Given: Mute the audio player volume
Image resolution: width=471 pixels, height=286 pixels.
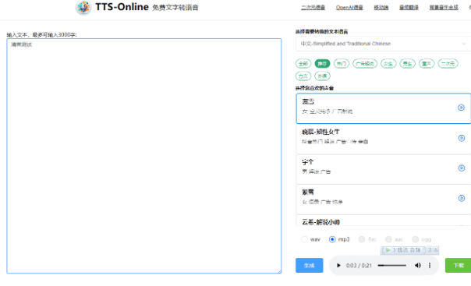Looking at the screenshot, I should 417,265.
